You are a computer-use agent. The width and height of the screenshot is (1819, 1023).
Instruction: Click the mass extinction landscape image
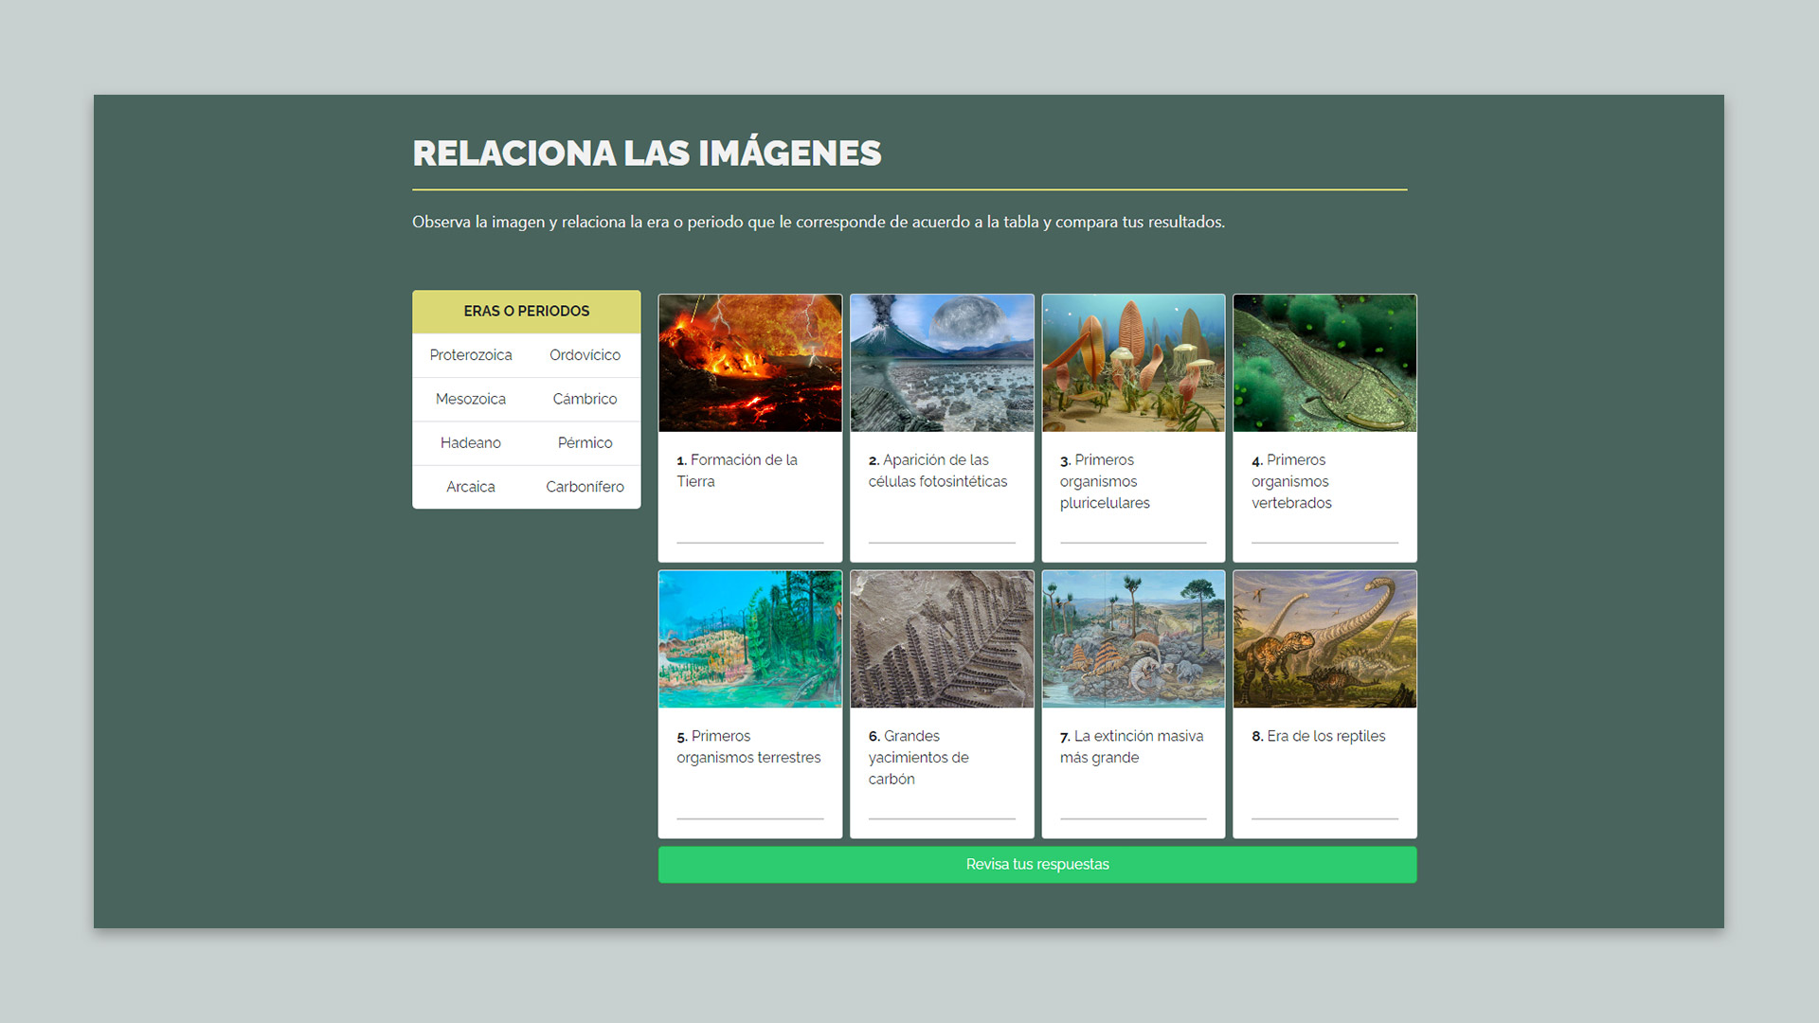click(1133, 638)
